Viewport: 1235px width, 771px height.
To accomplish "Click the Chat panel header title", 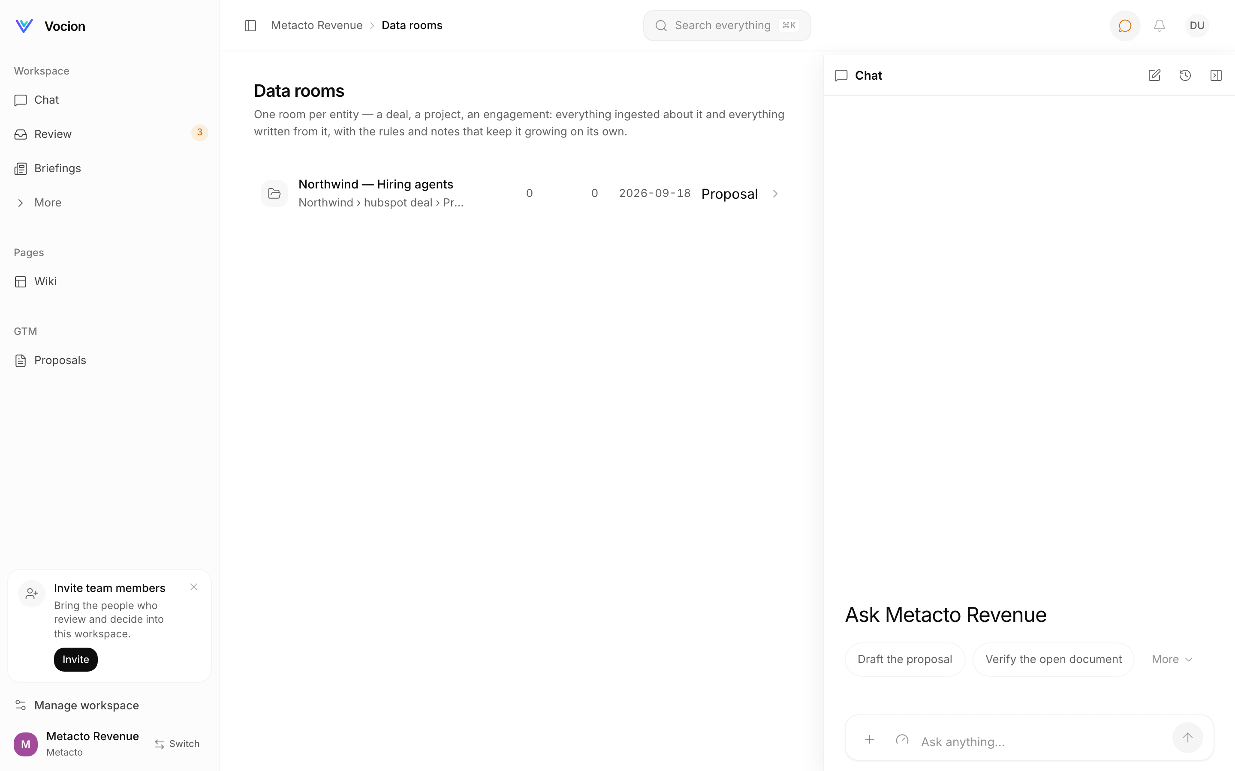I will [x=868, y=75].
